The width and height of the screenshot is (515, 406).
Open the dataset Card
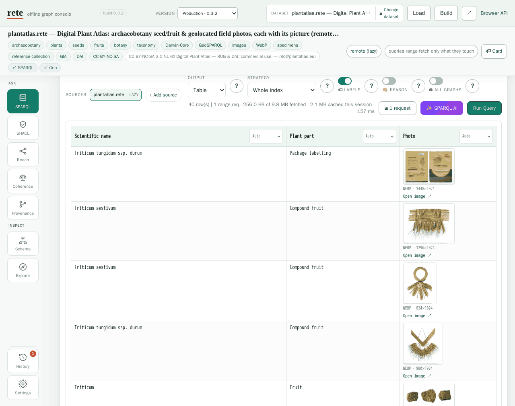494,51
